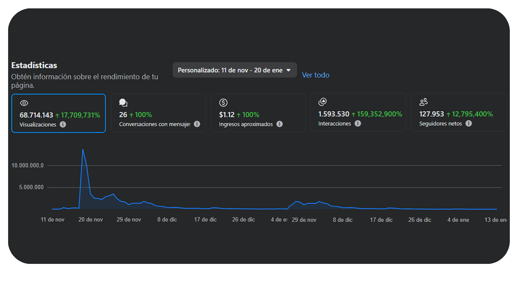Click the chat bubble icon above Conversaciones
Screen dimensions: 519x292
tap(124, 102)
